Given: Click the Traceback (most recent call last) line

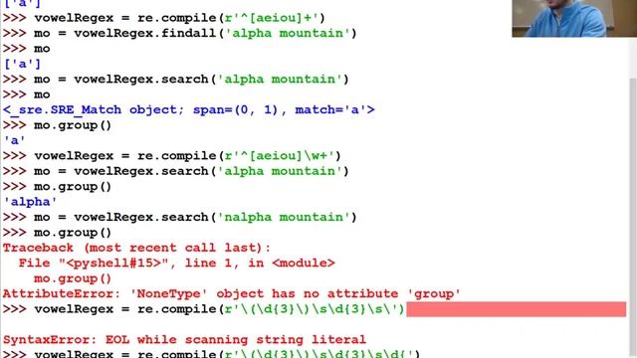Looking at the screenshot, I should tap(136, 248).
